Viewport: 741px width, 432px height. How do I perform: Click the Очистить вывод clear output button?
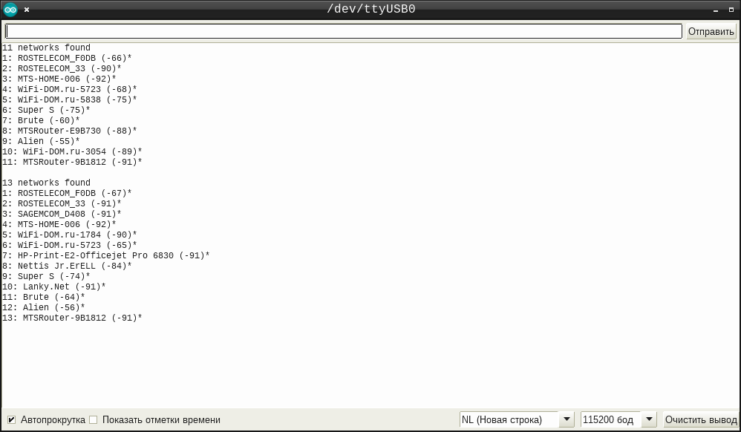701,419
